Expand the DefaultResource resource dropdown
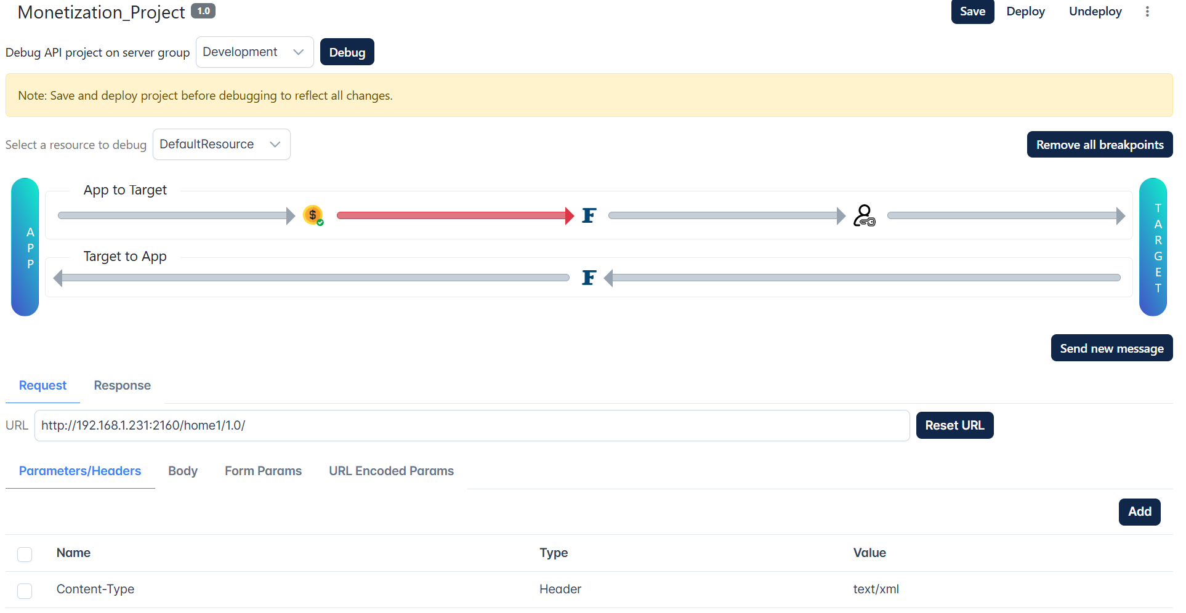 222,145
